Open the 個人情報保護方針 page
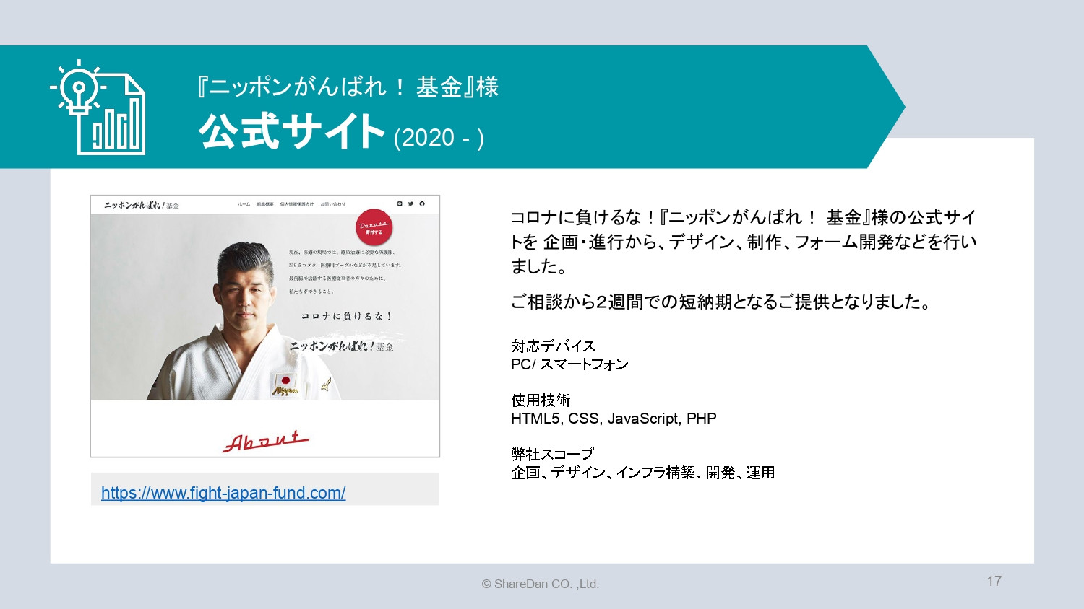This screenshot has height=609, width=1084. click(298, 203)
